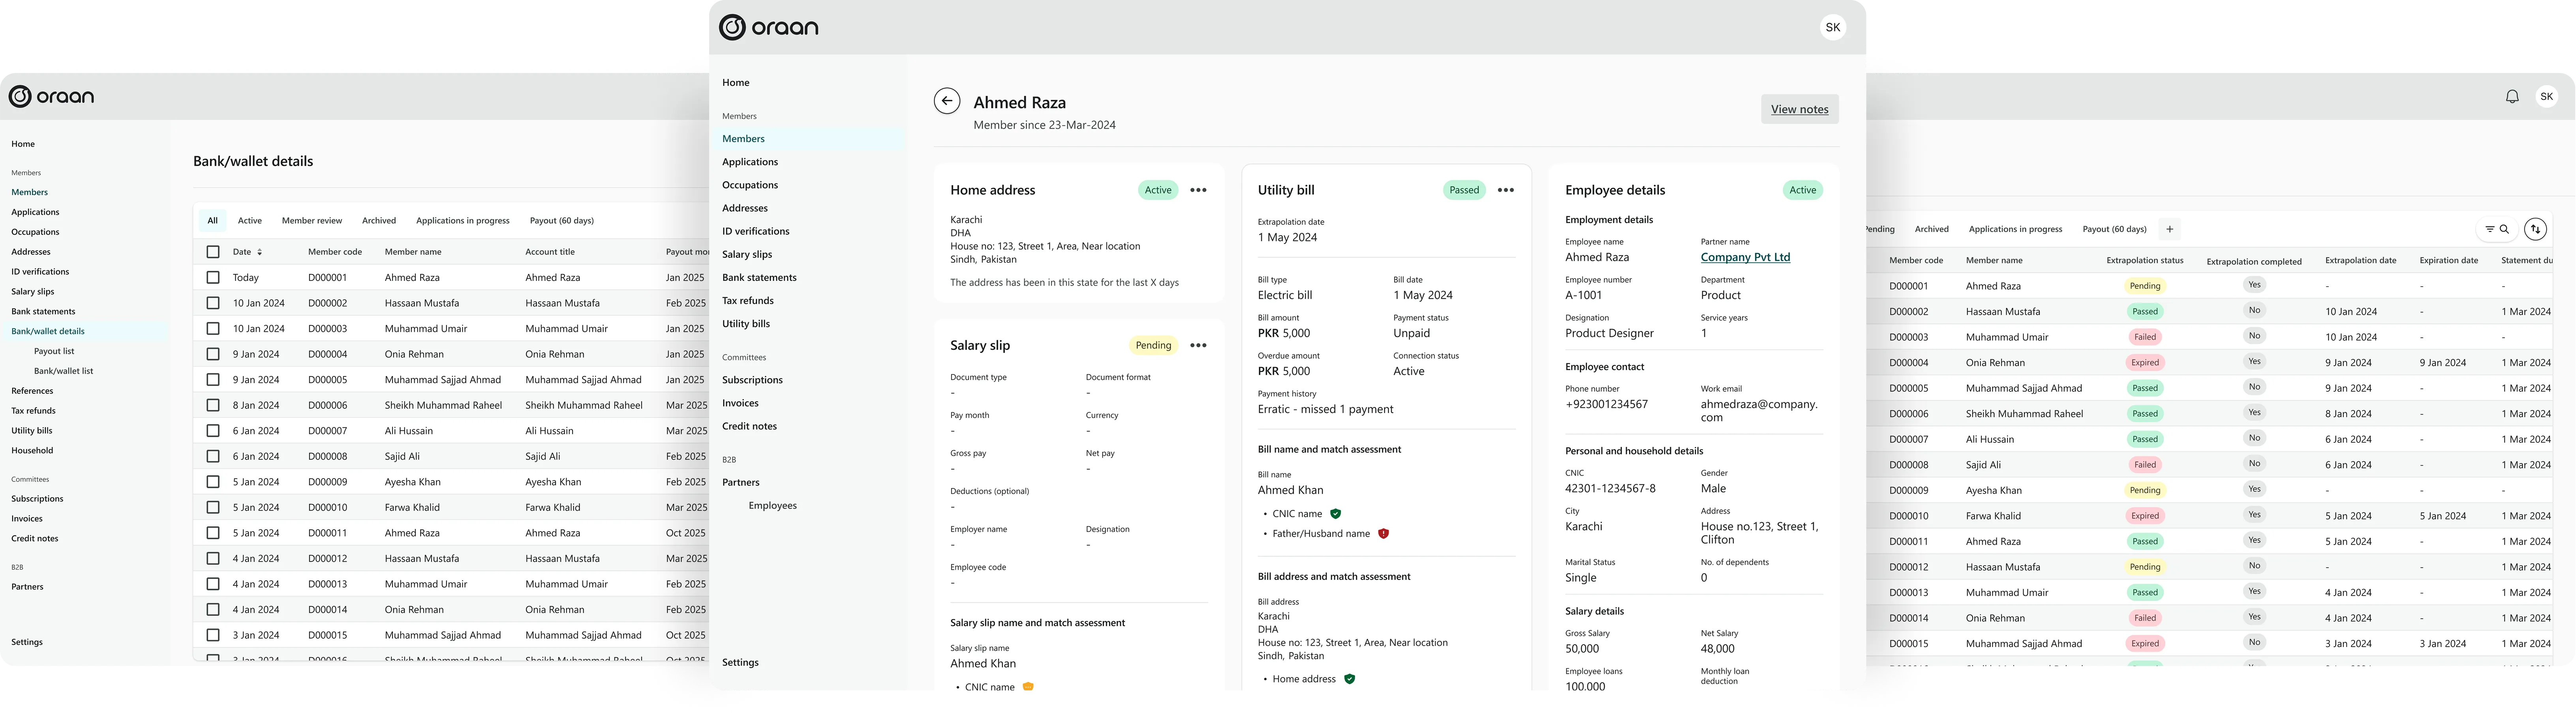Open Credit notes in center sidebar
Viewport: 2576px width, 720px height.
749,426
